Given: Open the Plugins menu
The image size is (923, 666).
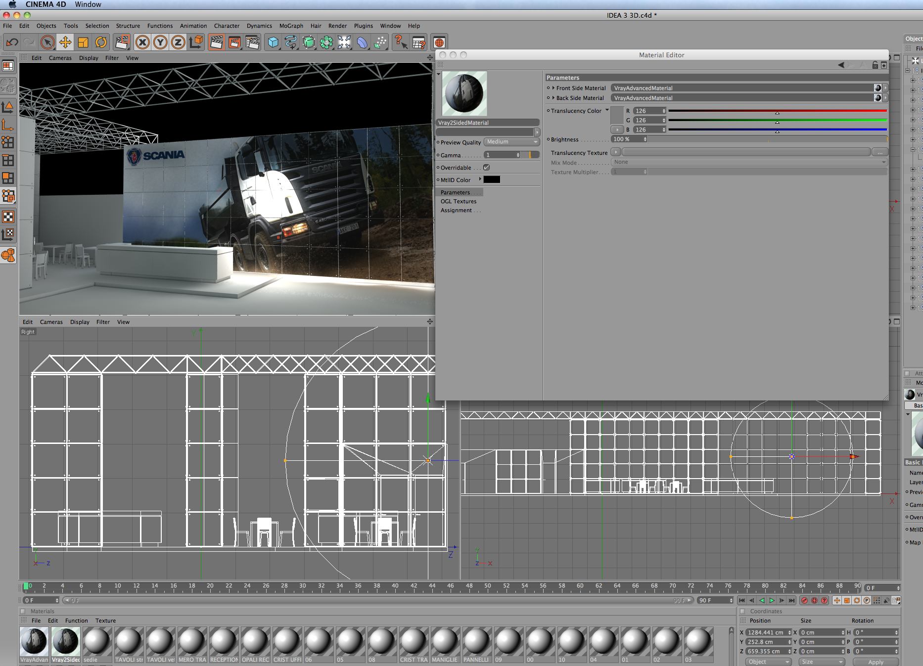Looking at the screenshot, I should pos(364,26).
